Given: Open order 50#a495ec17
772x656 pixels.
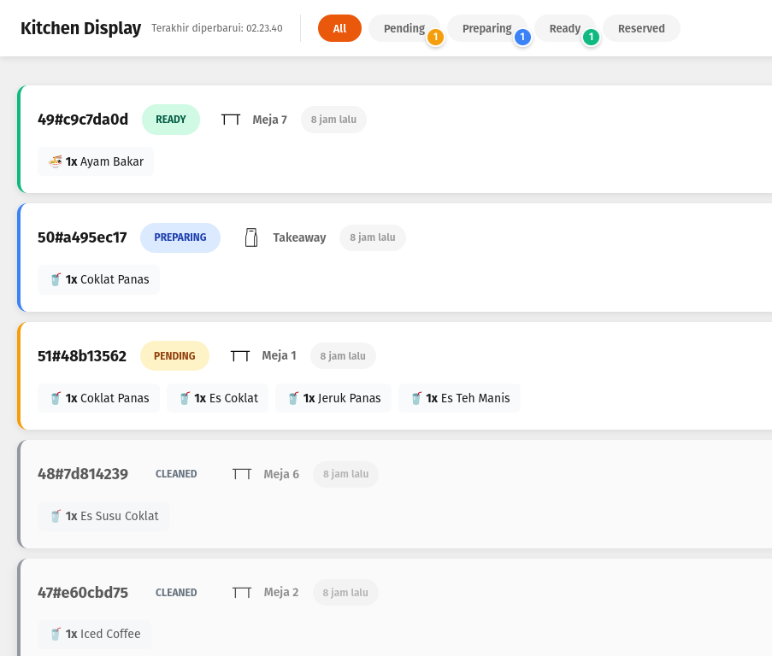Looking at the screenshot, I should point(82,237).
